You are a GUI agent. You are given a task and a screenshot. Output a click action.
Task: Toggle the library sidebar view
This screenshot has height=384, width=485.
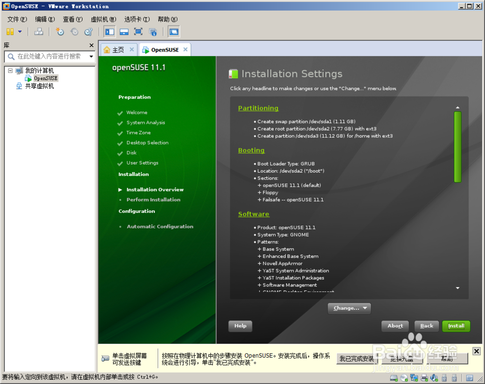110,32
